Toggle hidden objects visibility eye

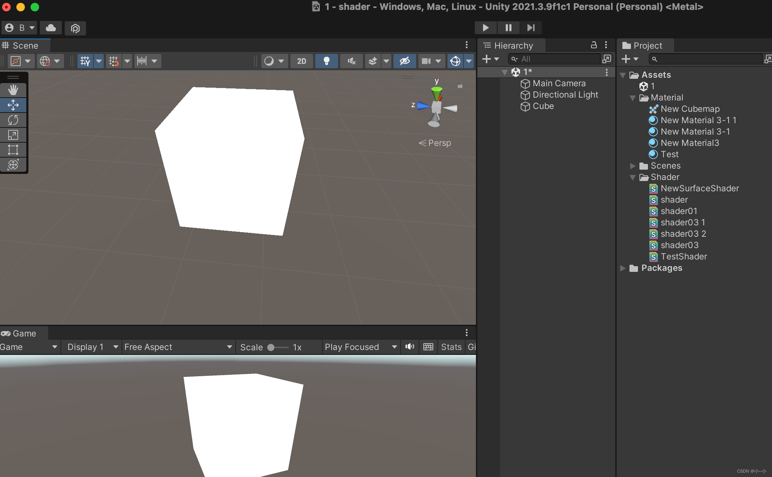tap(405, 61)
